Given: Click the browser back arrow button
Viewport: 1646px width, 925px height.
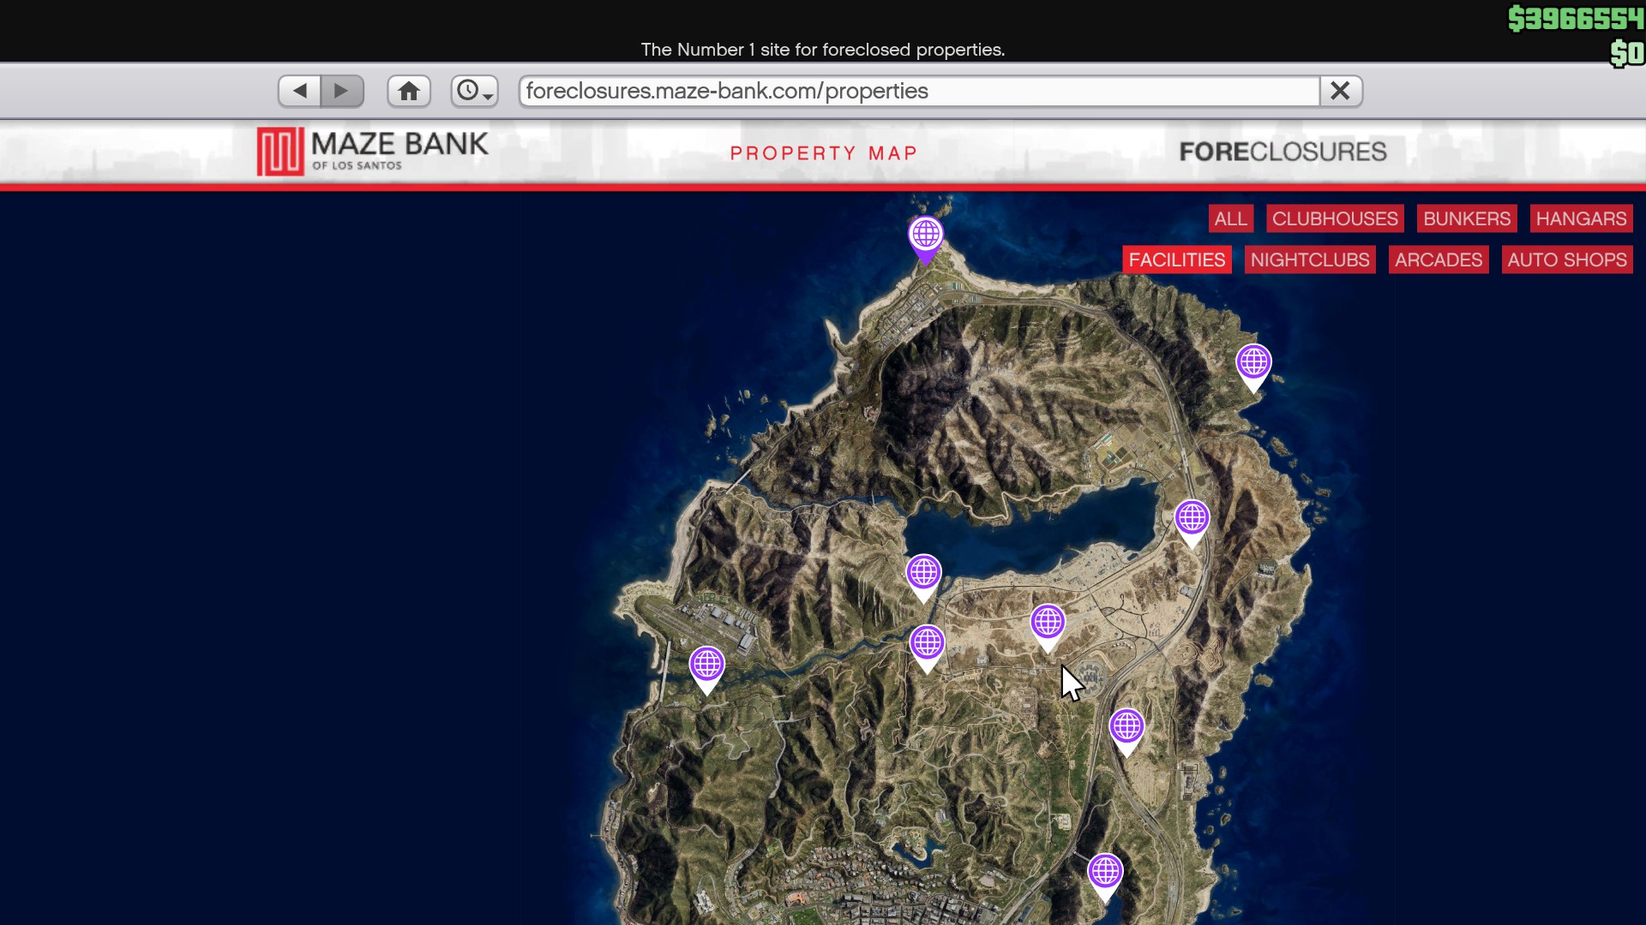Looking at the screenshot, I should pos(299,91).
